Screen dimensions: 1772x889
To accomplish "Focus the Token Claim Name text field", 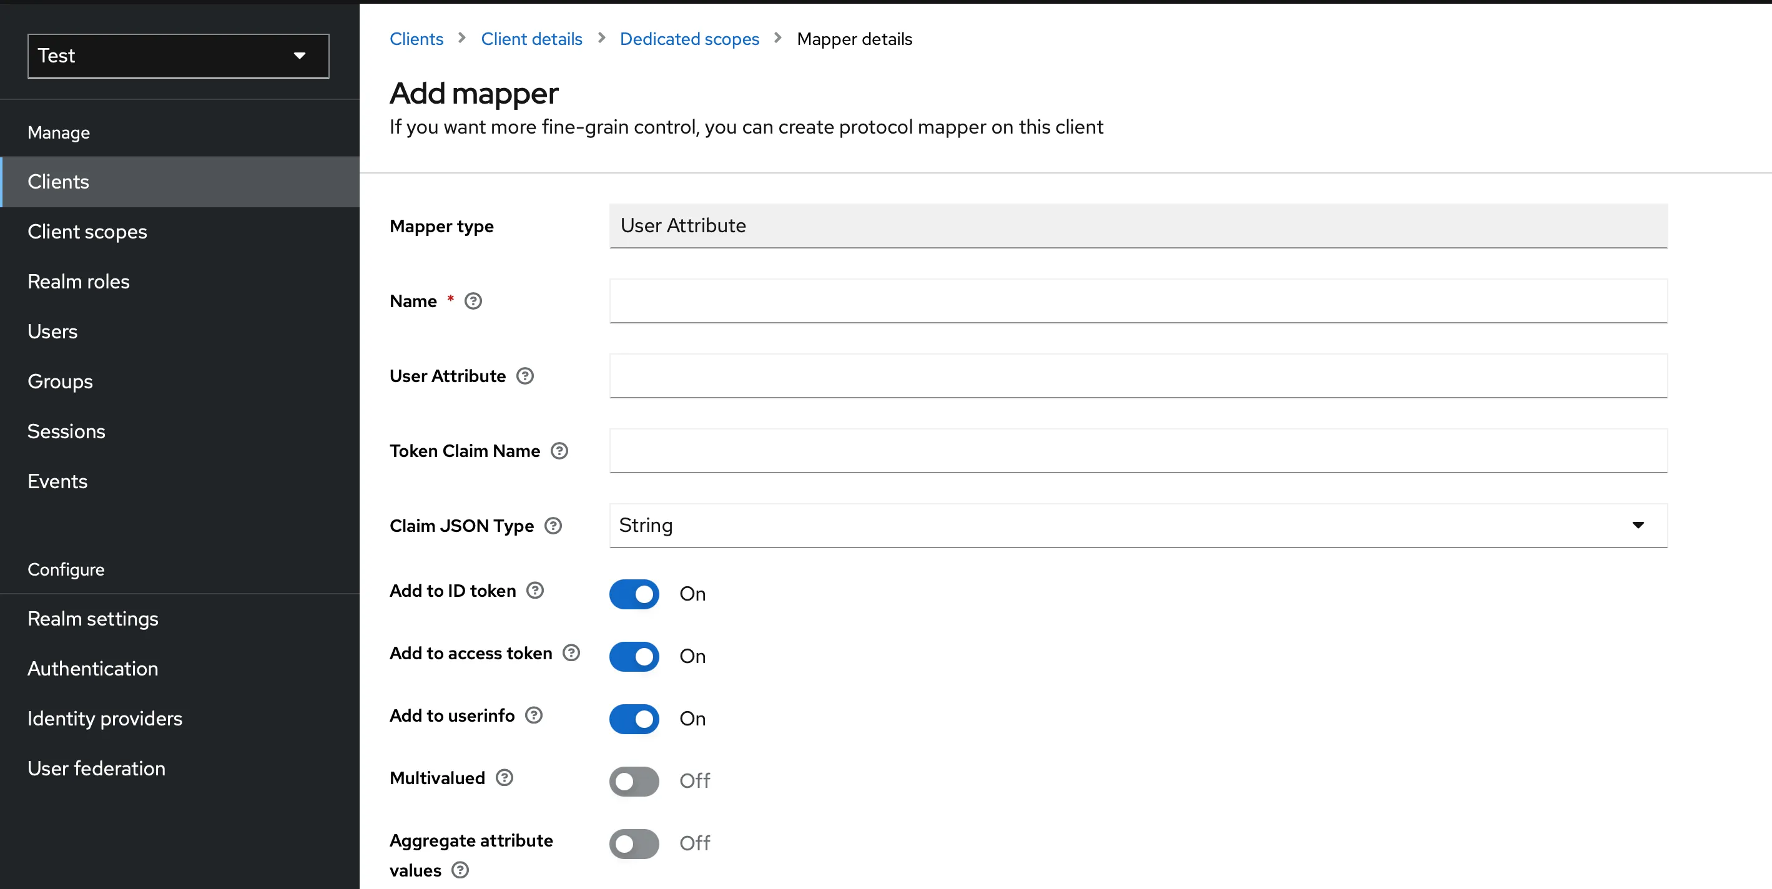I will click(1138, 451).
